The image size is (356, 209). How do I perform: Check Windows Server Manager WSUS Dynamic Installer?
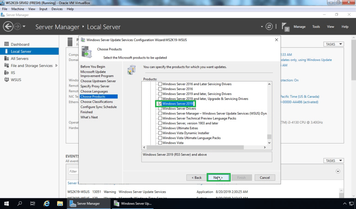(x=160, y=113)
